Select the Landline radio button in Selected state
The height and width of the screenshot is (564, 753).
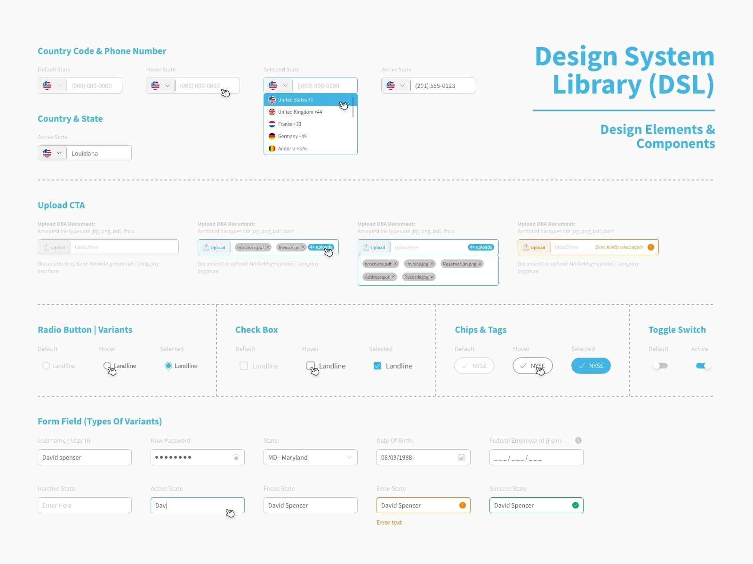pos(168,366)
